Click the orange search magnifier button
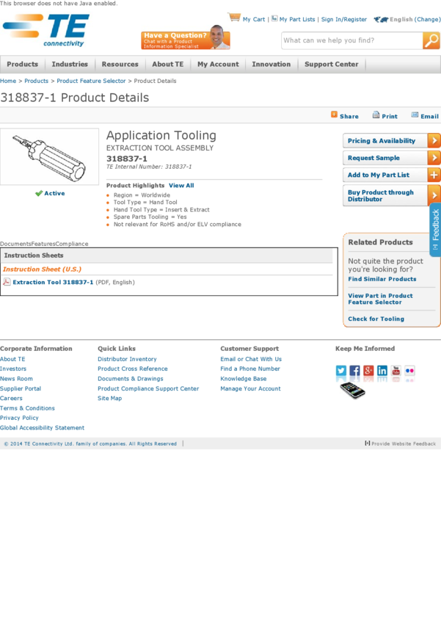Image resolution: width=441 pixels, height=624 pixels. 431,41
